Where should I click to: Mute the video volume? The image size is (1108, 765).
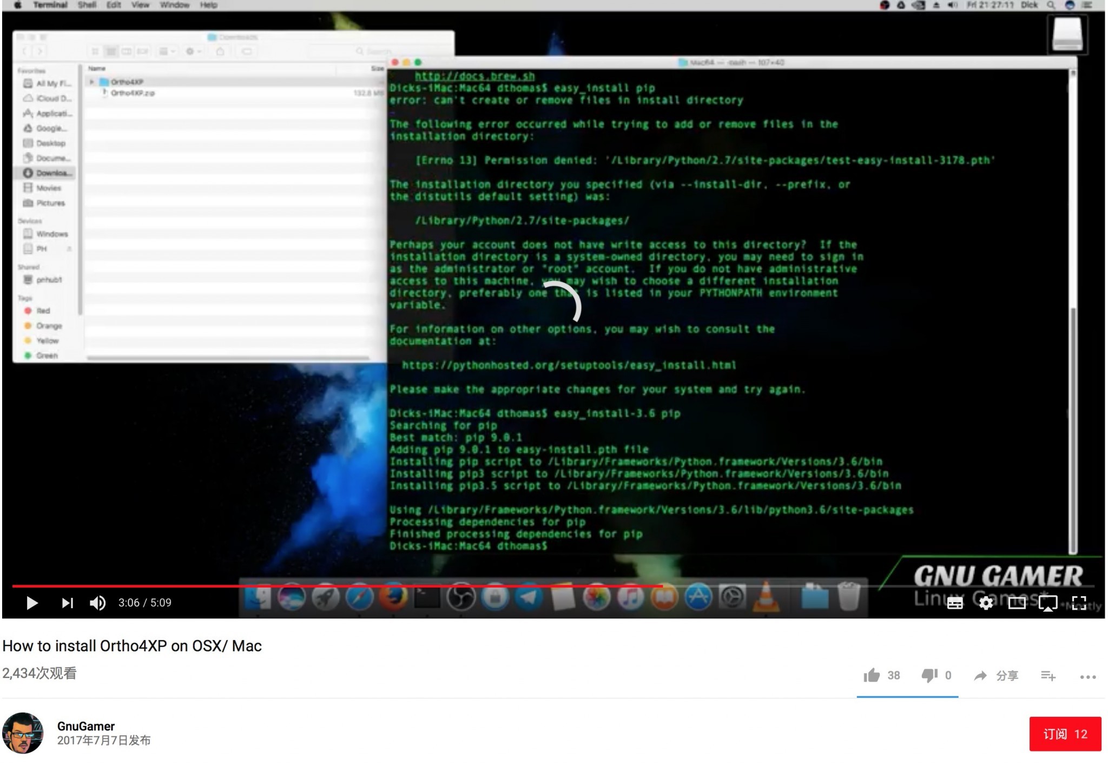(97, 603)
